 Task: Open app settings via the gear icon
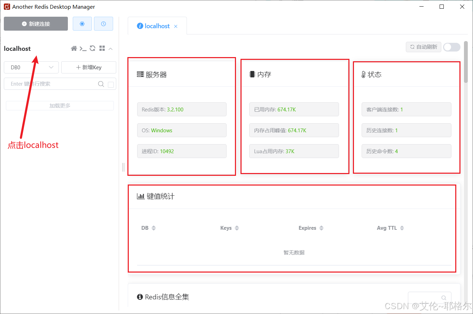(82, 23)
